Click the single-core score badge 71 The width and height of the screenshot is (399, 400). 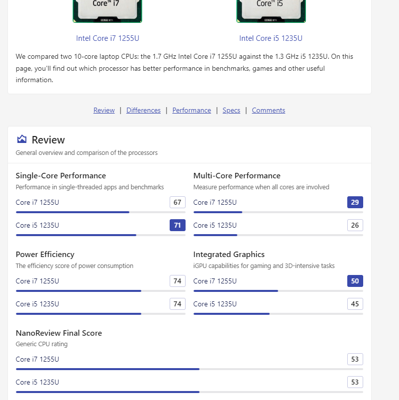click(177, 225)
